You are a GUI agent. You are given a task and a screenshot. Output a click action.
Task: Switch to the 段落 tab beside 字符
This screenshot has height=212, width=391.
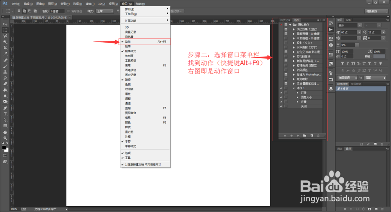point(348,20)
